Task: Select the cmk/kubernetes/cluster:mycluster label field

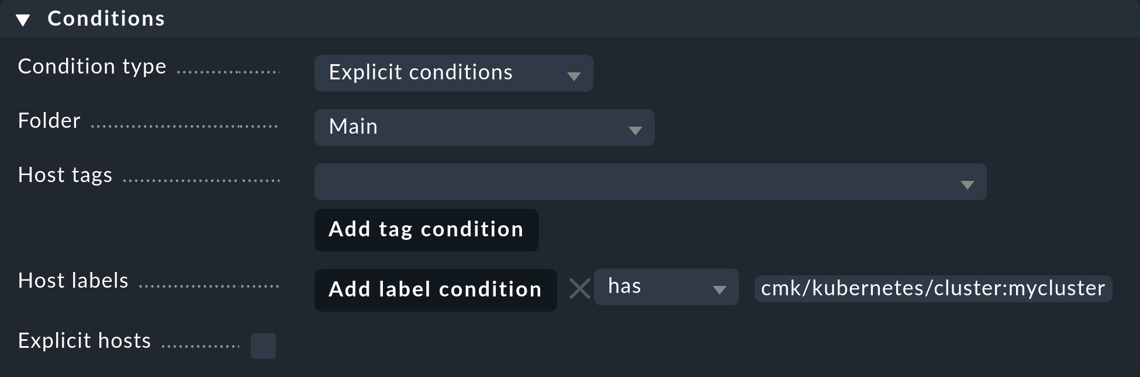Action: tap(932, 288)
